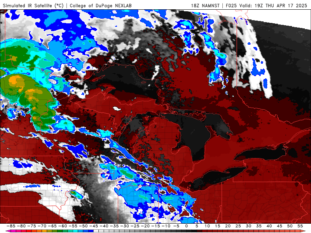Viewport: 311px width, 233px height.
Task: Click the -20 label on the temperature scale
Action: (145, 226)
